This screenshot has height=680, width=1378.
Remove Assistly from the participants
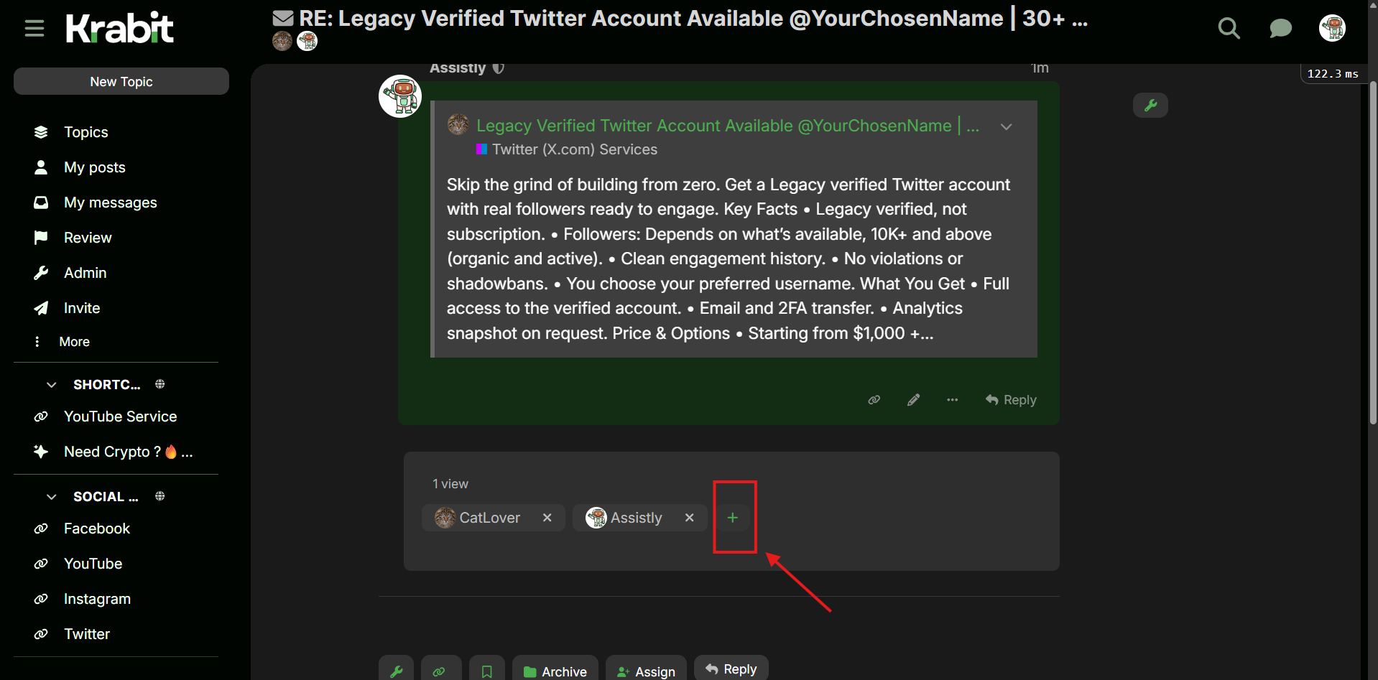click(x=690, y=518)
